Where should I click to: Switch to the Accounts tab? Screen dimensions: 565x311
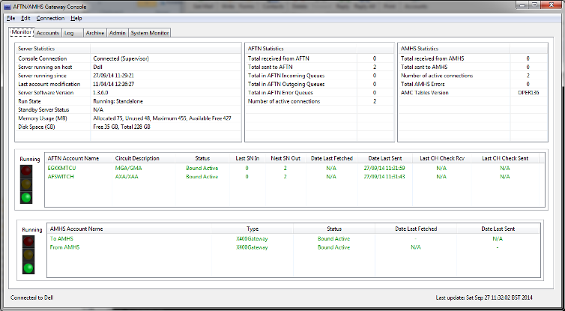click(47, 33)
